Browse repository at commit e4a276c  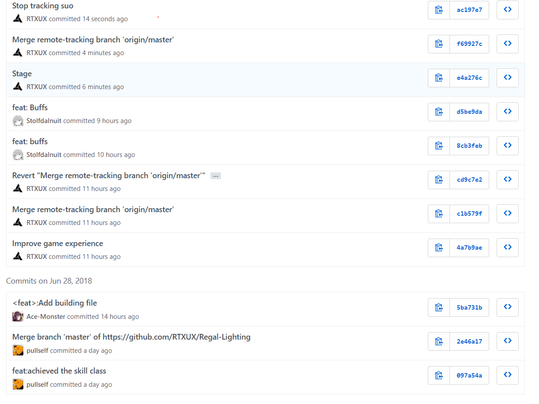tap(508, 78)
